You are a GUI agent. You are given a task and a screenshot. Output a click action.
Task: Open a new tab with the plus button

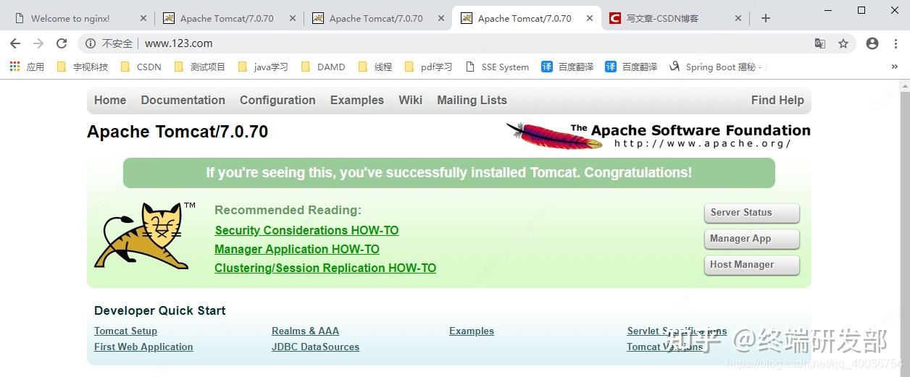(766, 18)
